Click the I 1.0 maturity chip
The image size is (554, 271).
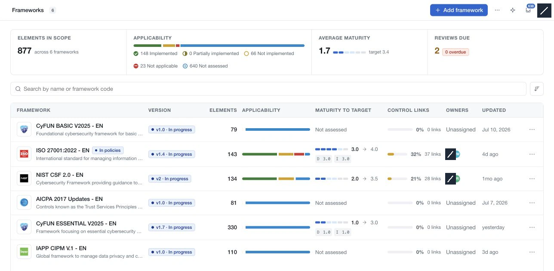point(343,232)
